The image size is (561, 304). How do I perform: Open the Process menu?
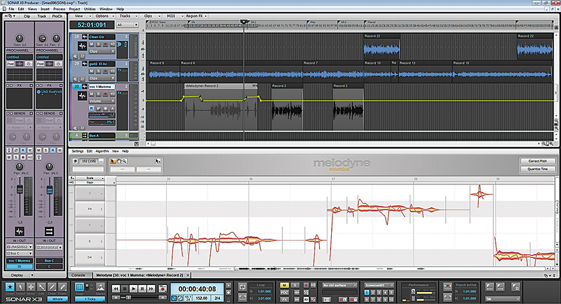tap(59, 9)
